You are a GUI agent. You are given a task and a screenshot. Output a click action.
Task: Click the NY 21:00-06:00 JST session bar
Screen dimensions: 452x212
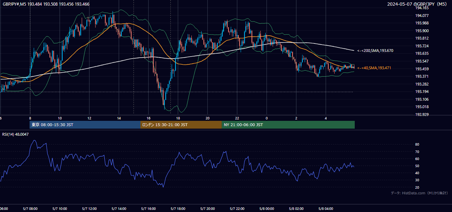point(288,125)
